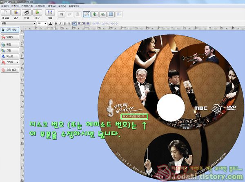This screenshot has width=245, height=182.
Task: Click the 지름 (diameter) settings icon
Action: tap(50, 13)
